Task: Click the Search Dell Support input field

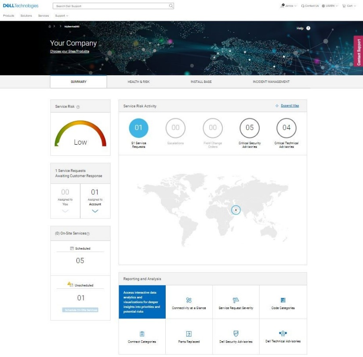Action: click(x=110, y=6)
